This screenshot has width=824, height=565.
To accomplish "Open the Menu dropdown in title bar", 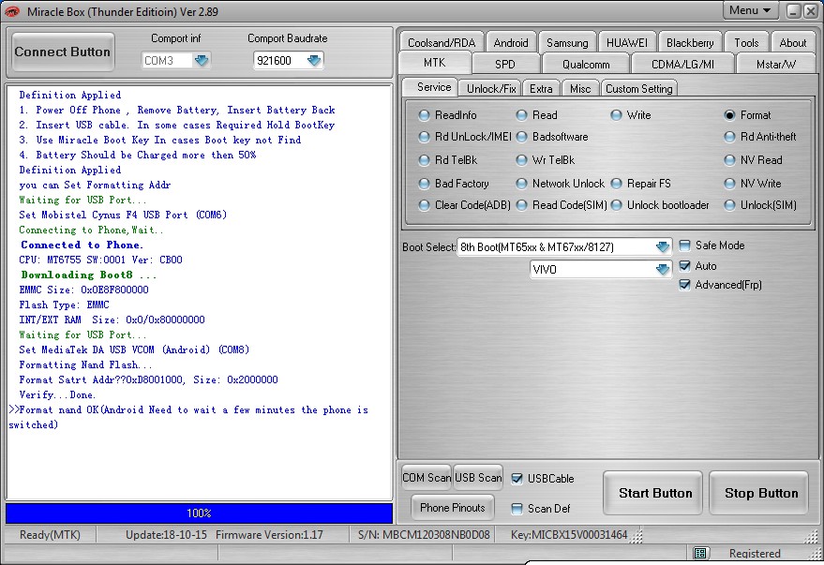I will [750, 10].
